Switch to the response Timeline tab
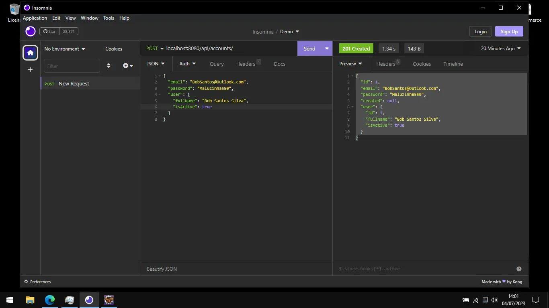This screenshot has height=308, width=549. 453,64
